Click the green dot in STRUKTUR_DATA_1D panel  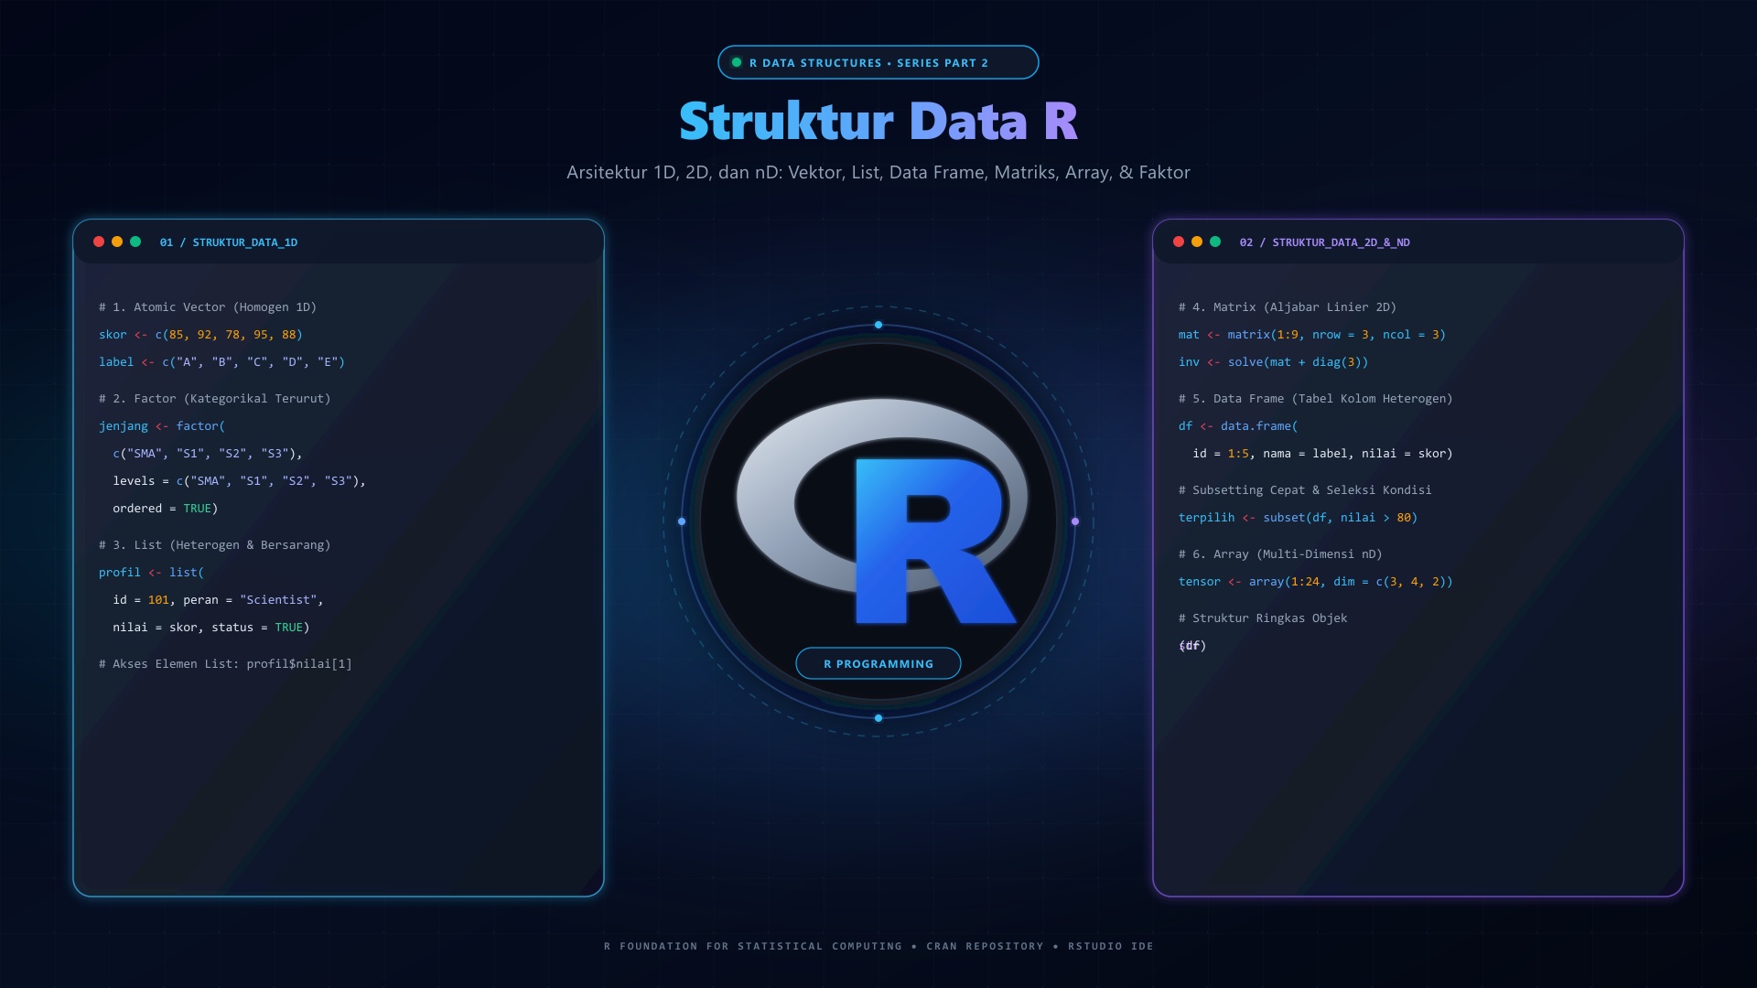click(135, 242)
